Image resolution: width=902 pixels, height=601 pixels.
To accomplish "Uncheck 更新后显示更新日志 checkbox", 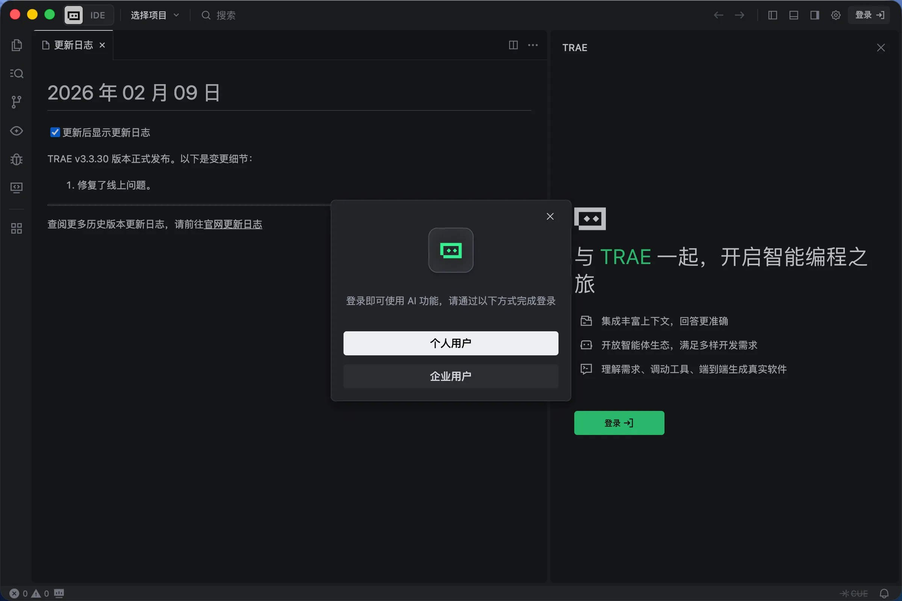I will point(55,132).
